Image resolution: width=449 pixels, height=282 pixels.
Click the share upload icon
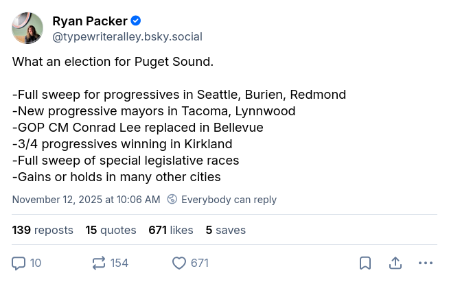tap(395, 263)
